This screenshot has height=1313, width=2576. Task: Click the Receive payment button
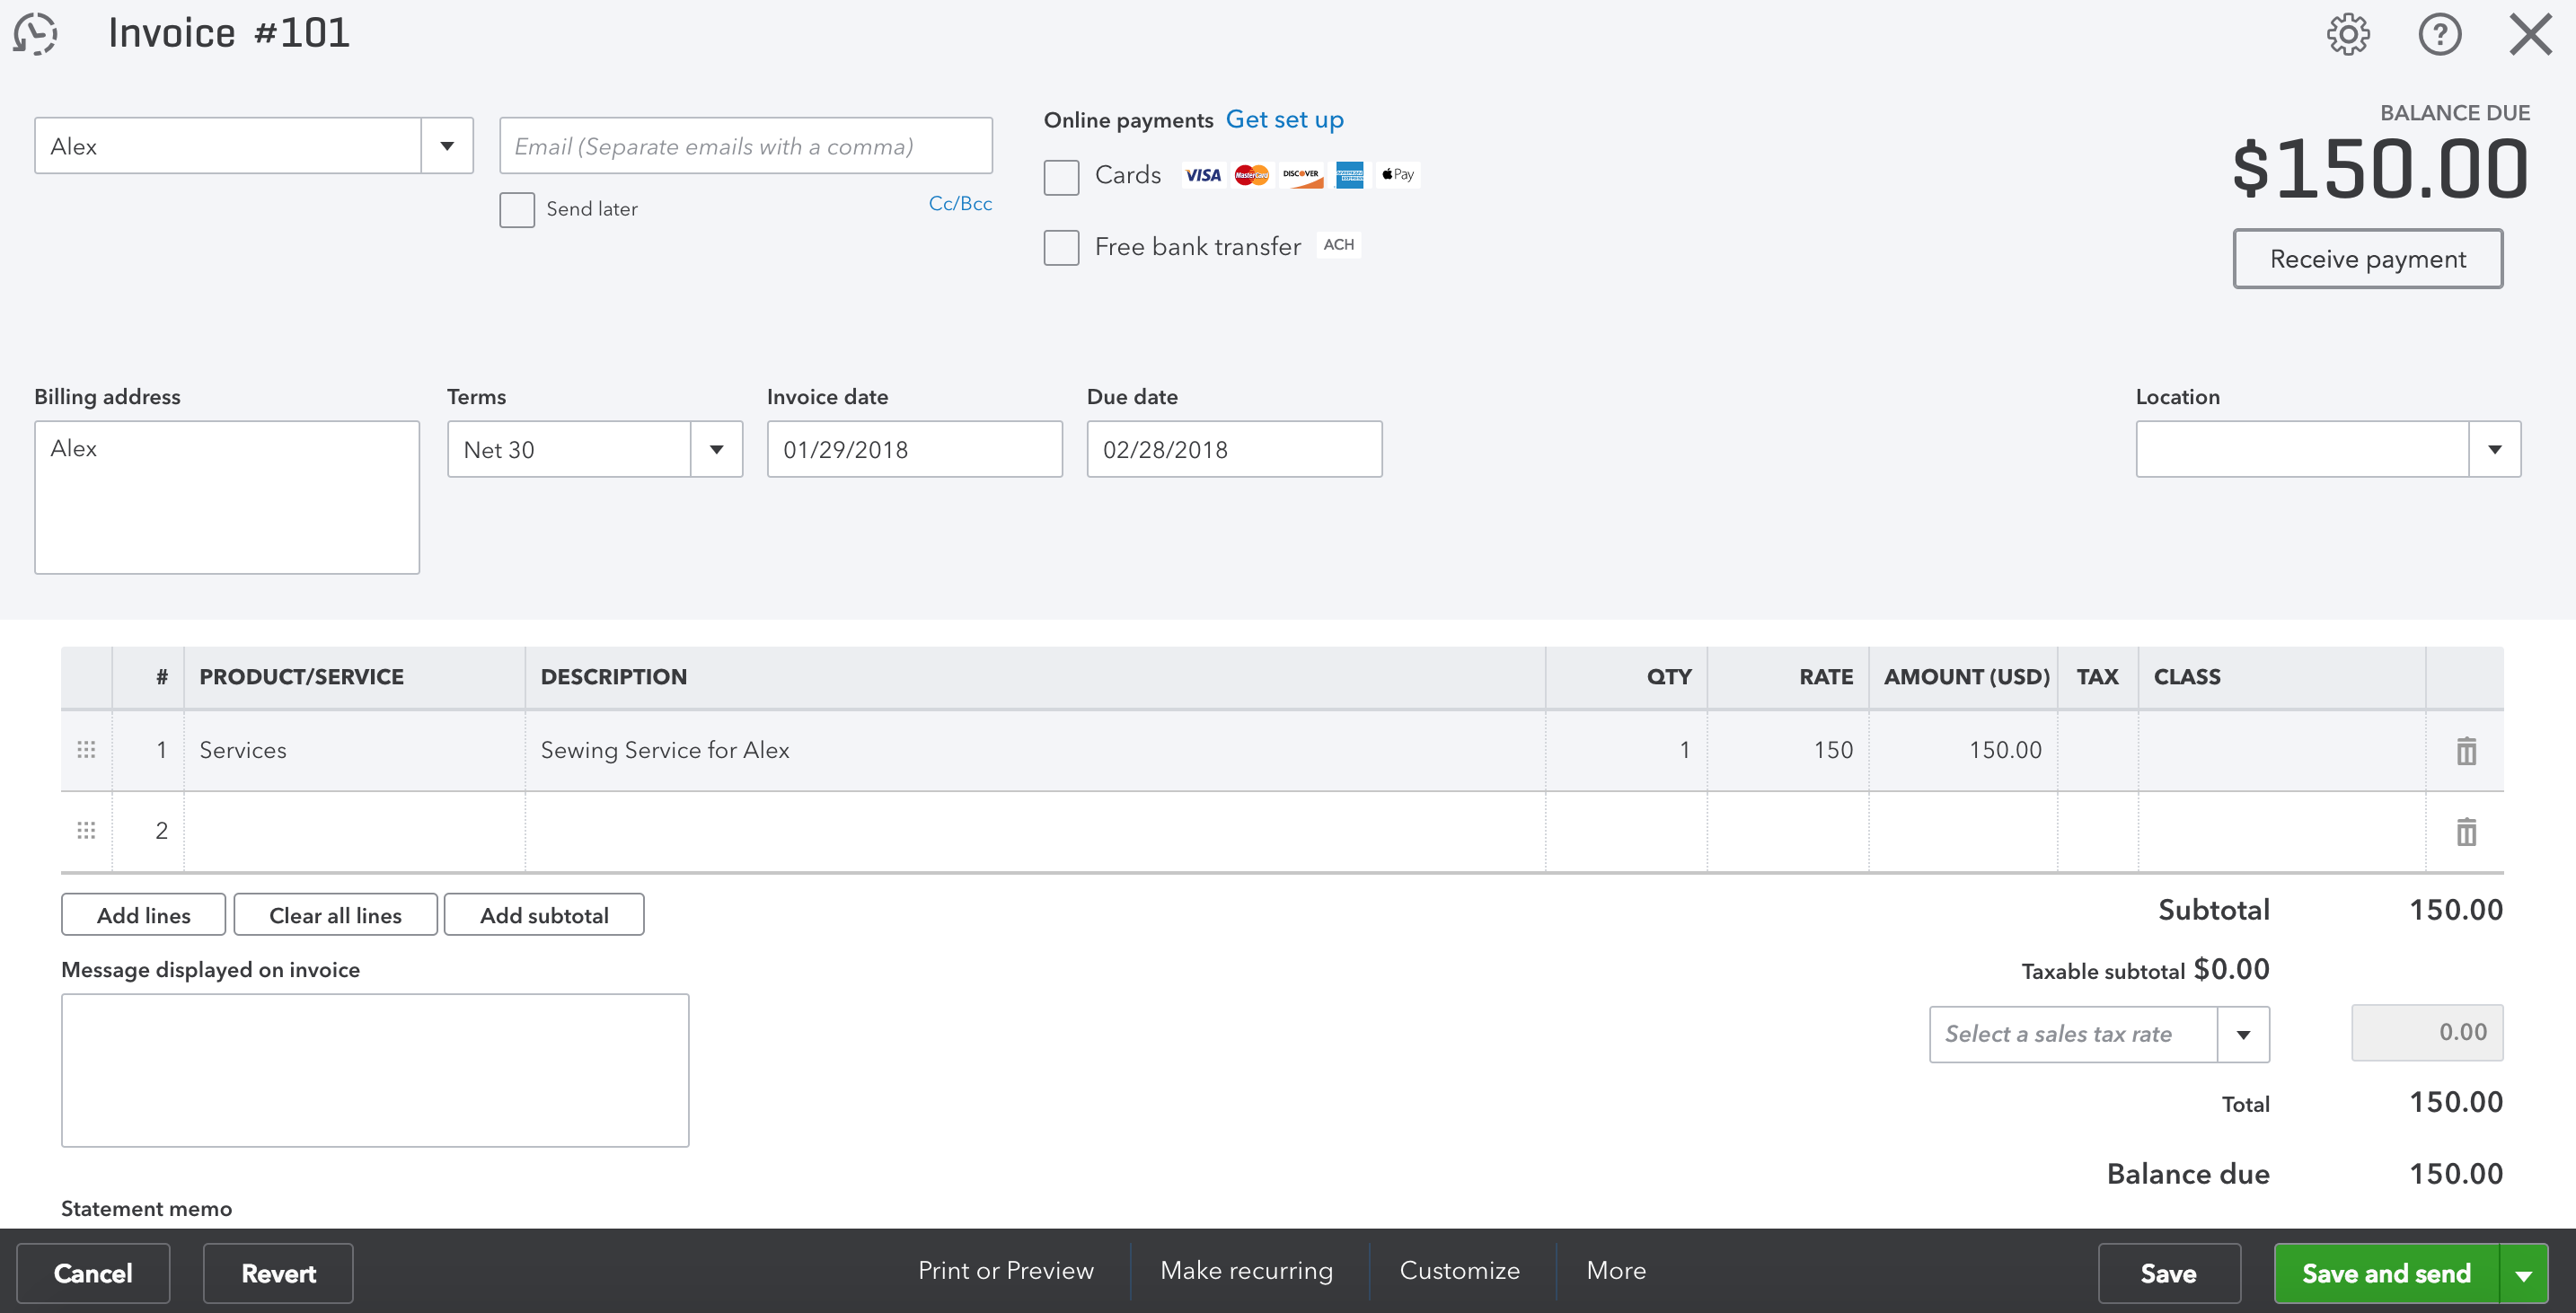(x=2367, y=259)
